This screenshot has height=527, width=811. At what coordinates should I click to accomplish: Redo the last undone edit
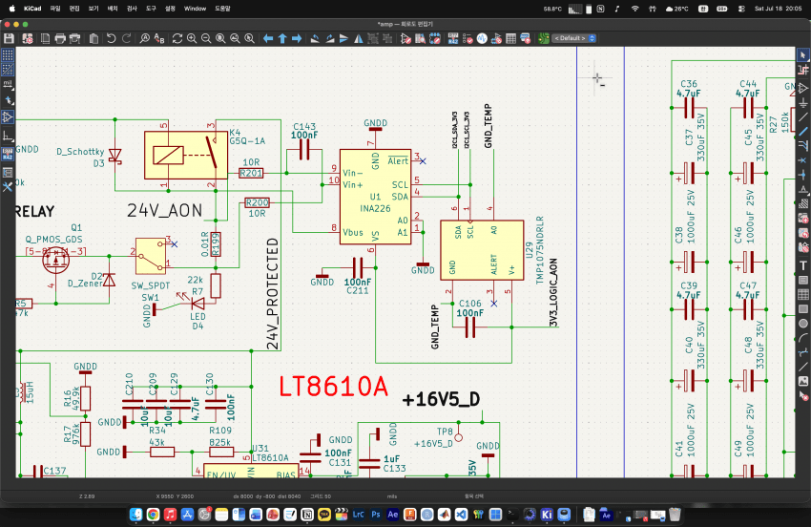tap(126, 38)
